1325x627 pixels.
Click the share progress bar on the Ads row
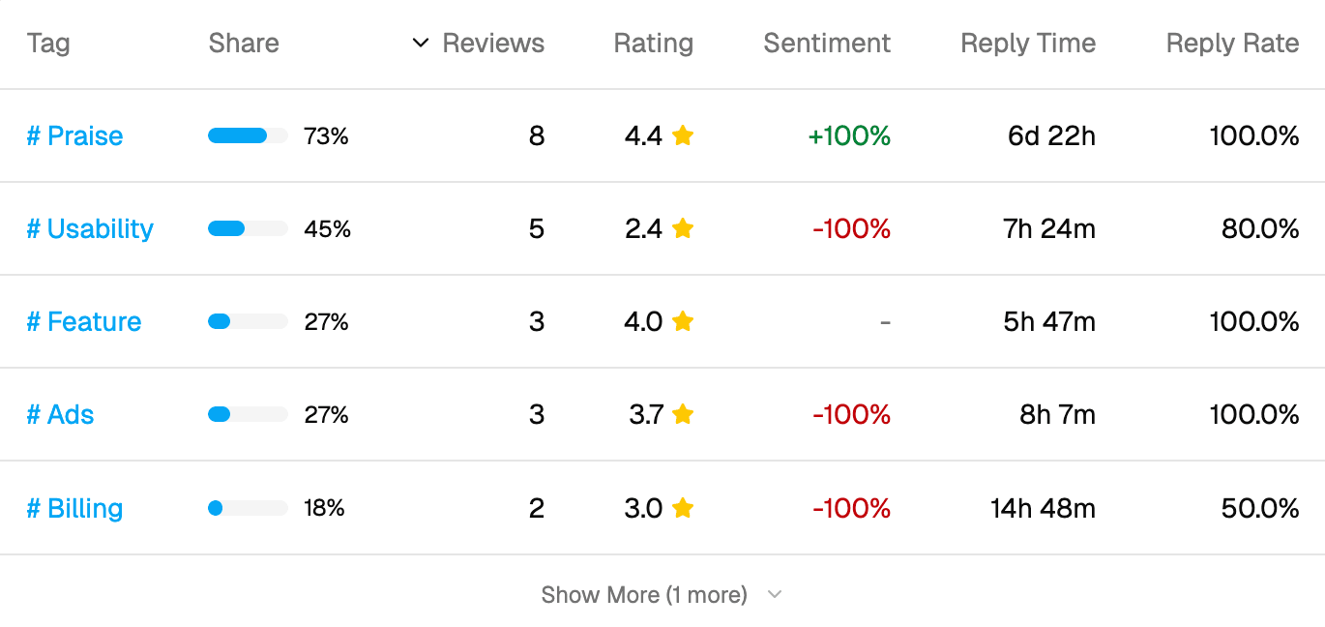[x=247, y=414]
